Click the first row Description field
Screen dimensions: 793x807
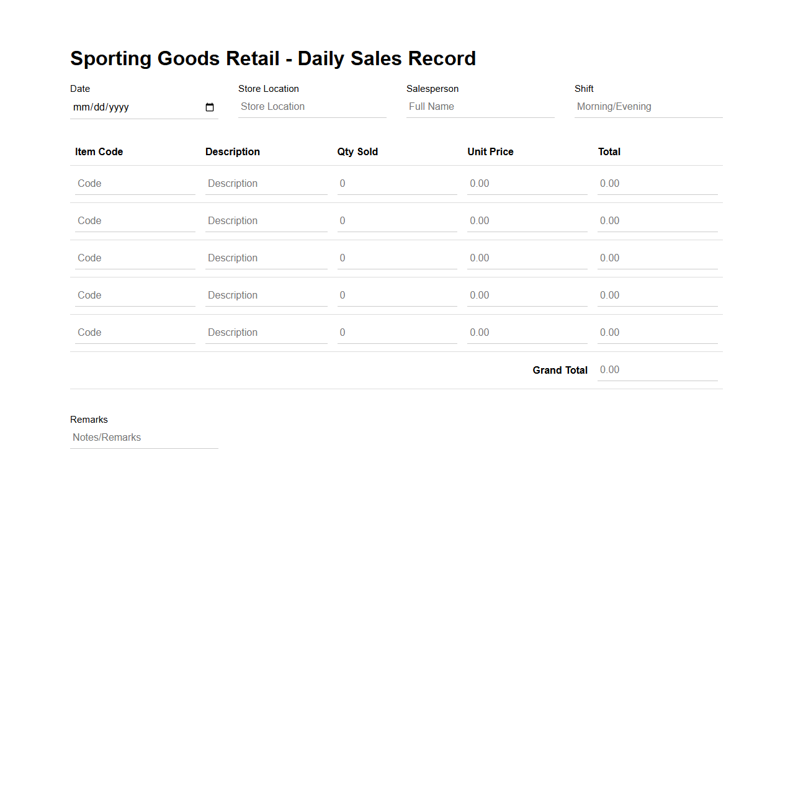pos(265,183)
